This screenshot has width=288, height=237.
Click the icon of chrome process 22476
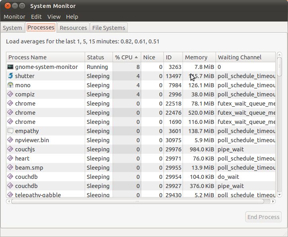click(x=10, y=112)
